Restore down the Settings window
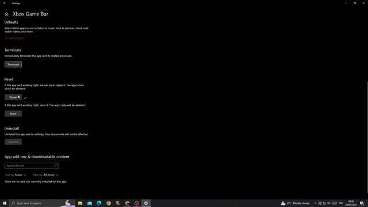 pos(355,3)
